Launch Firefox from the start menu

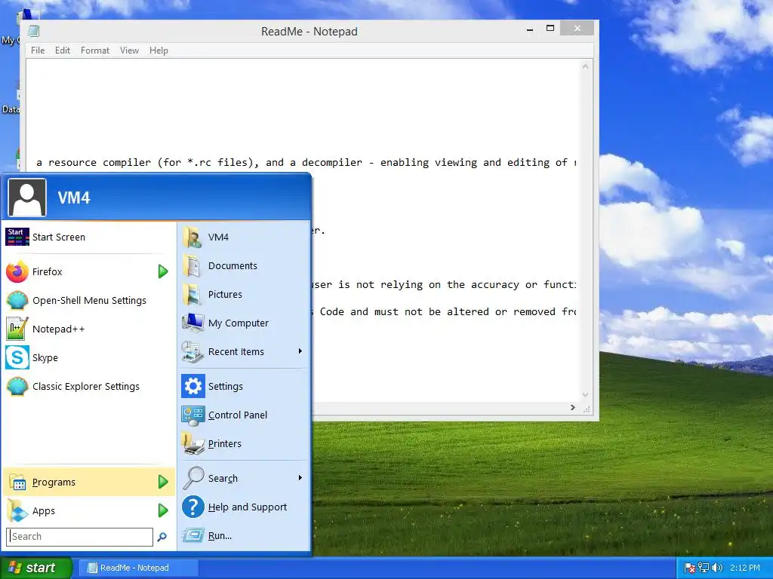[x=17, y=271]
